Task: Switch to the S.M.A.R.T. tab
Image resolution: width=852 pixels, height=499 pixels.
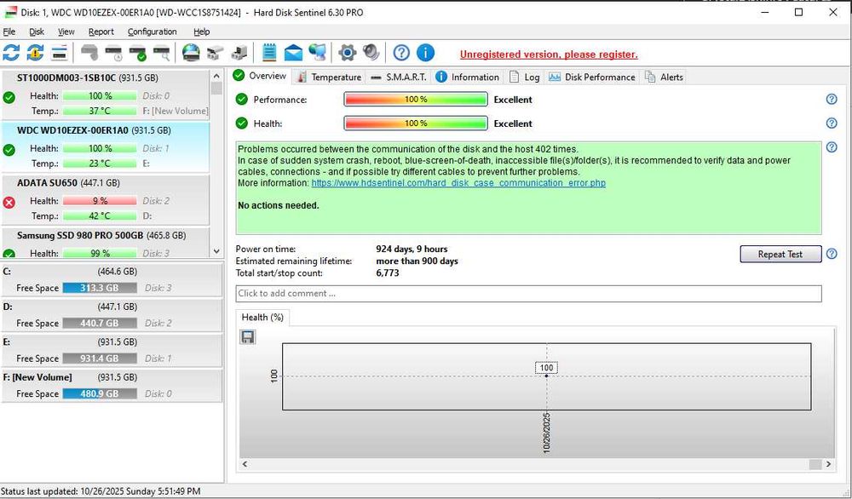Action: point(398,77)
